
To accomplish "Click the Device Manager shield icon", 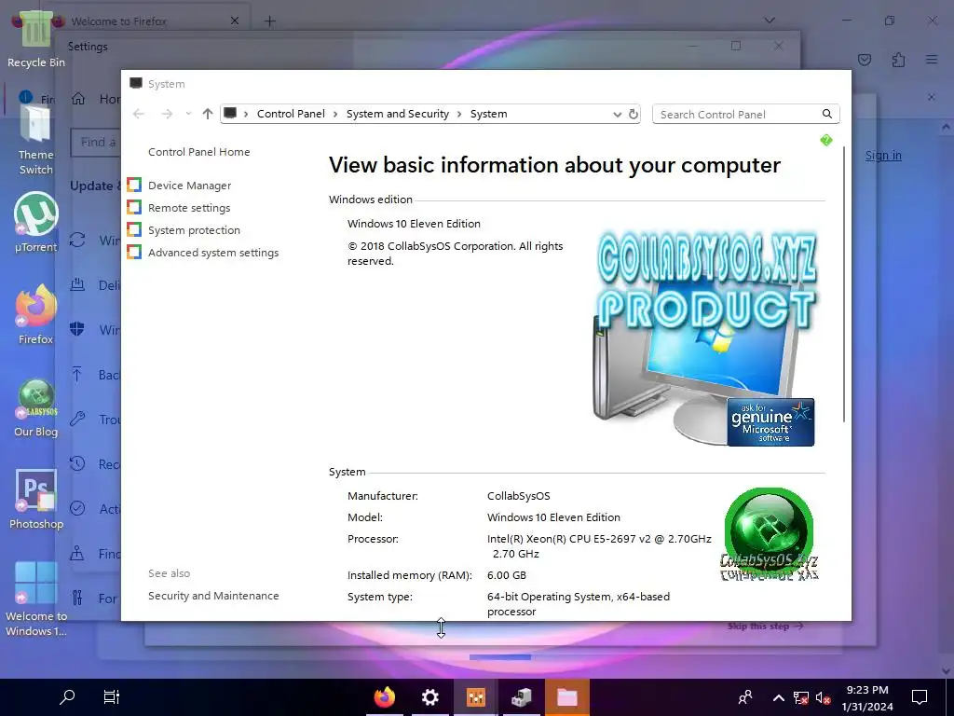I will tap(134, 185).
